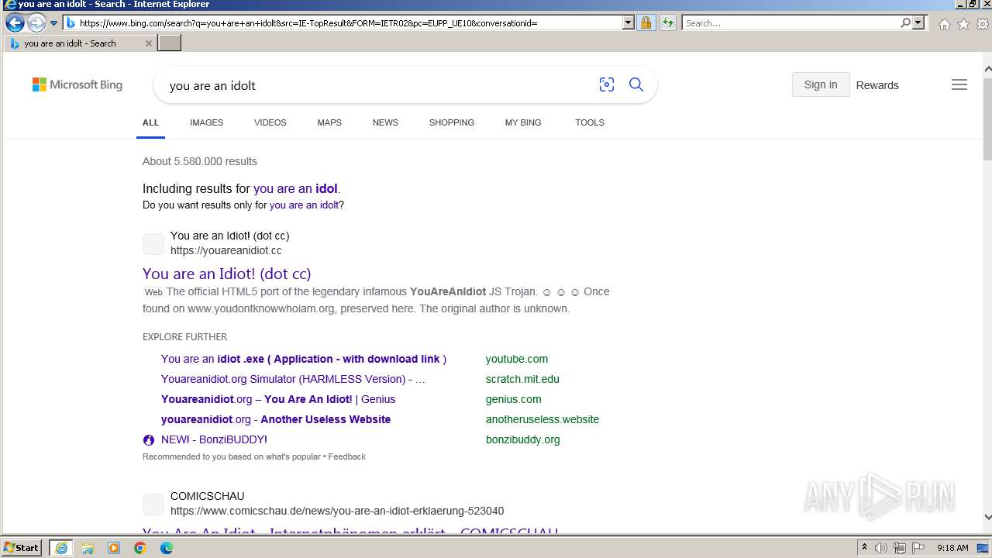This screenshot has height=558, width=992.
Task: Click the Refresh page icon
Action: pos(667,23)
